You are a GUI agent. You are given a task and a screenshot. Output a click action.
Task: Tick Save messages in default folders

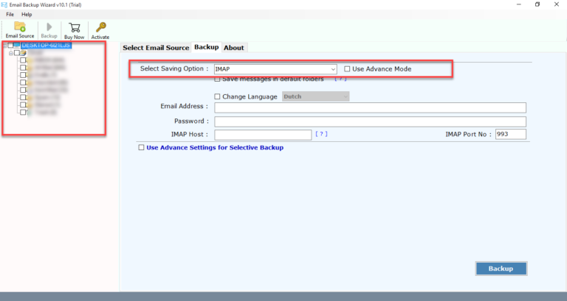click(217, 79)
